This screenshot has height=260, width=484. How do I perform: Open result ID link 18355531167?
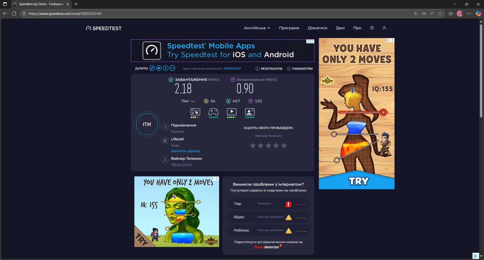coord(232,69)
